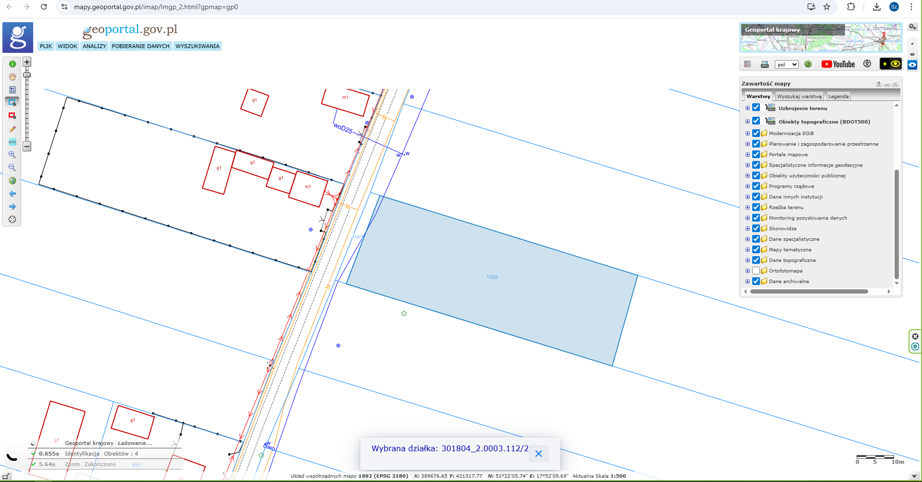Click the zoom slider plus button
The image size is (922, 482).
pyautogui.click(x=27, y=62)
